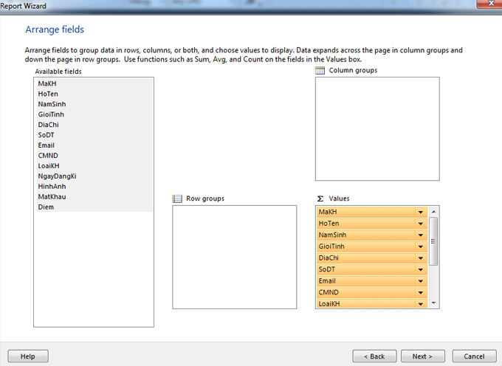
Task: Open the HoTen value dropdown arrow
Action: (x=420, y=224)
